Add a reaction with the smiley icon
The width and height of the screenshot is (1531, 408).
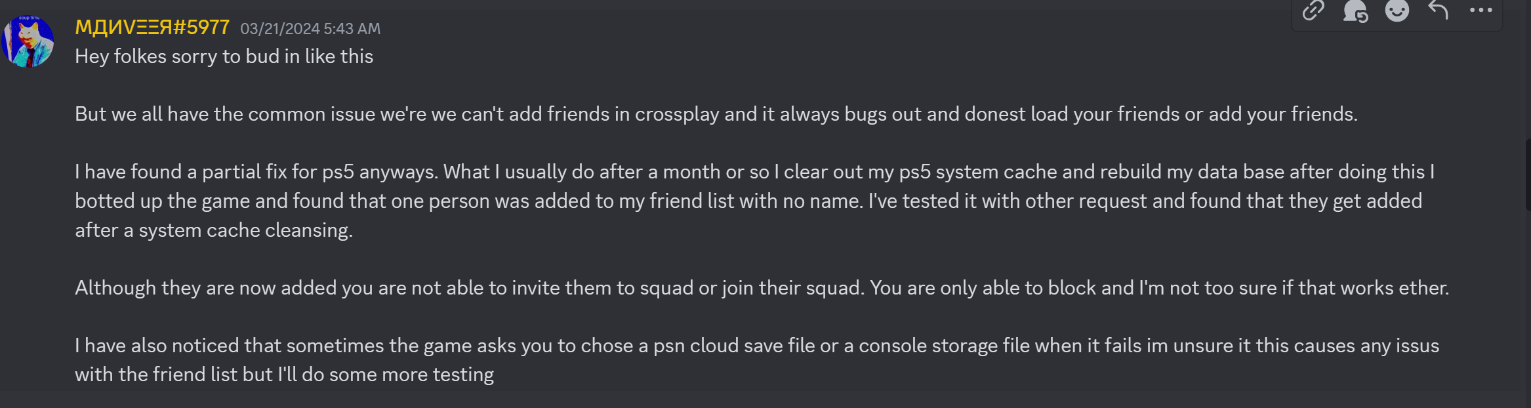[1397, 10]
